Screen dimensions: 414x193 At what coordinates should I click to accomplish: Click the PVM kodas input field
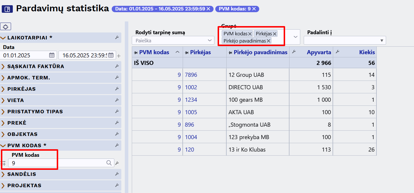[x=57, y=163]
